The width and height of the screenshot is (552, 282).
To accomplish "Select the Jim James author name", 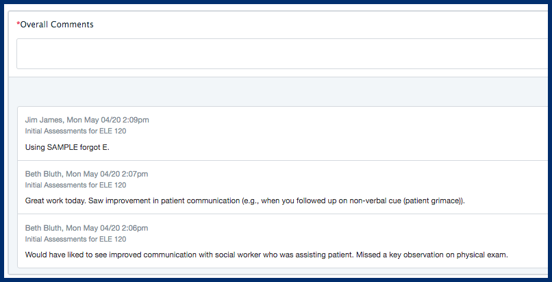I will (x=44, y=120).
